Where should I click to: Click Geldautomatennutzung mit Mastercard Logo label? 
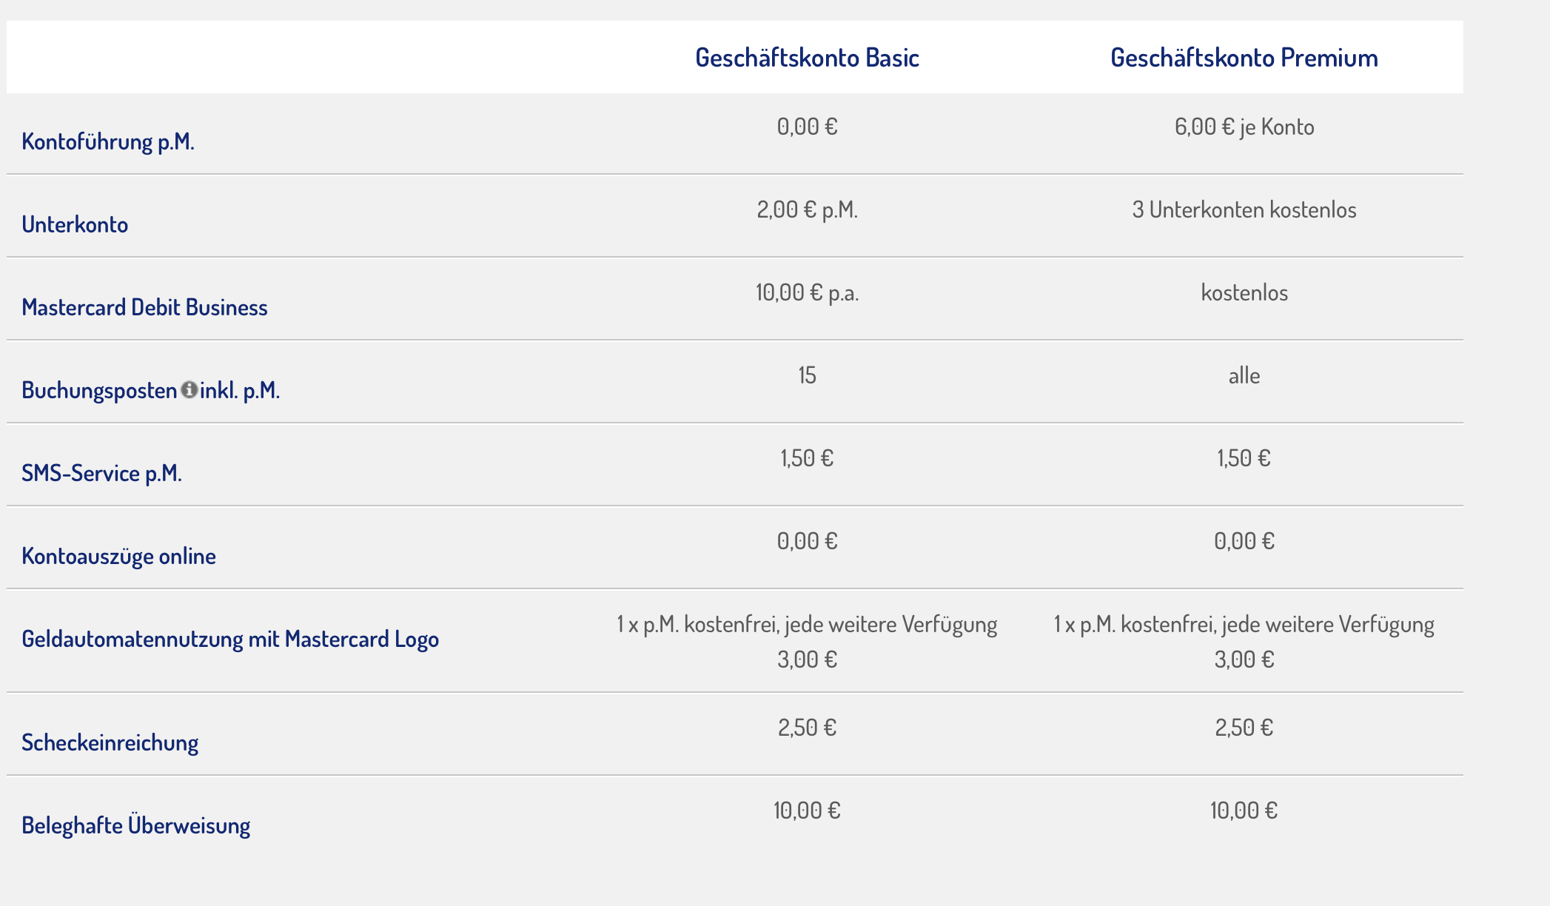[230, 639]
